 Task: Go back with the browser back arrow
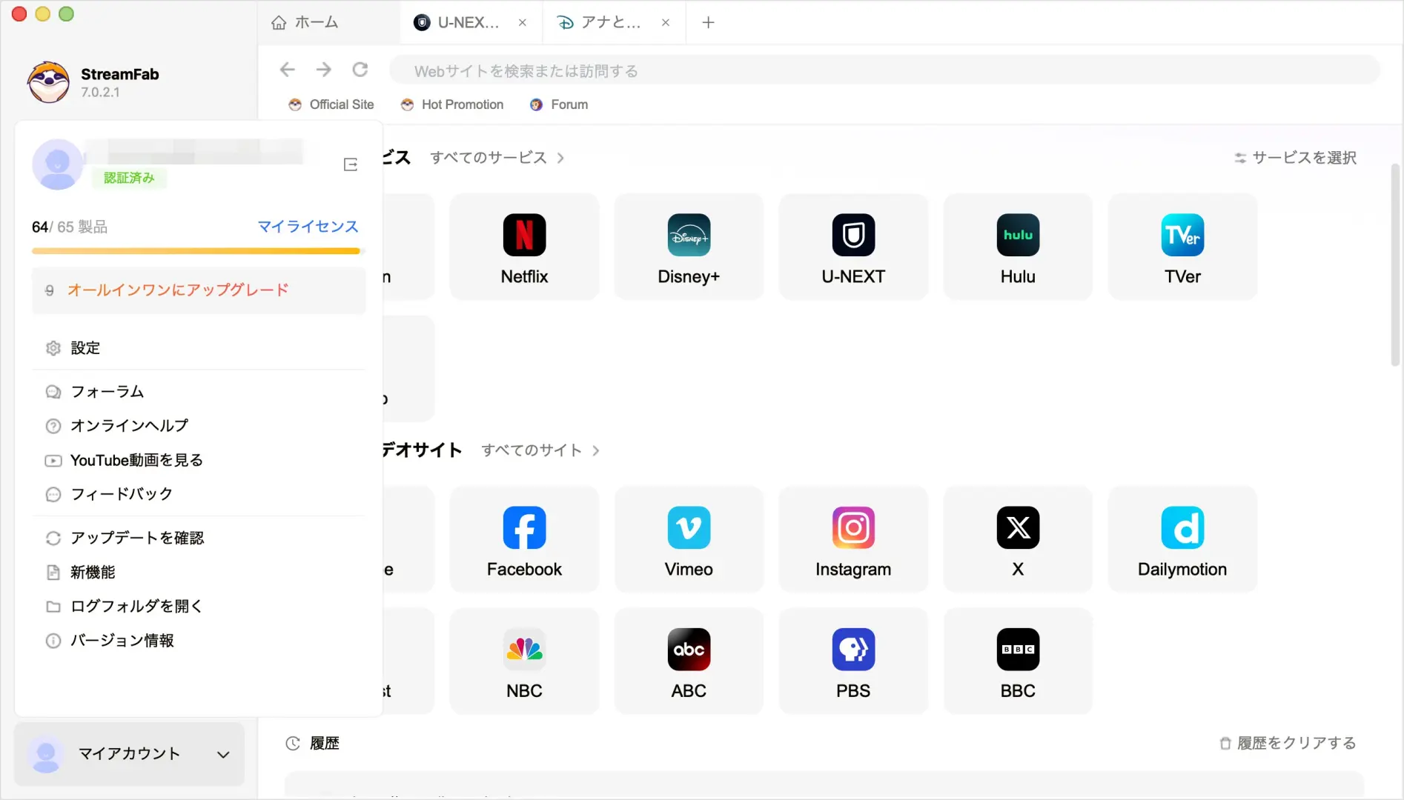[287, 70]
